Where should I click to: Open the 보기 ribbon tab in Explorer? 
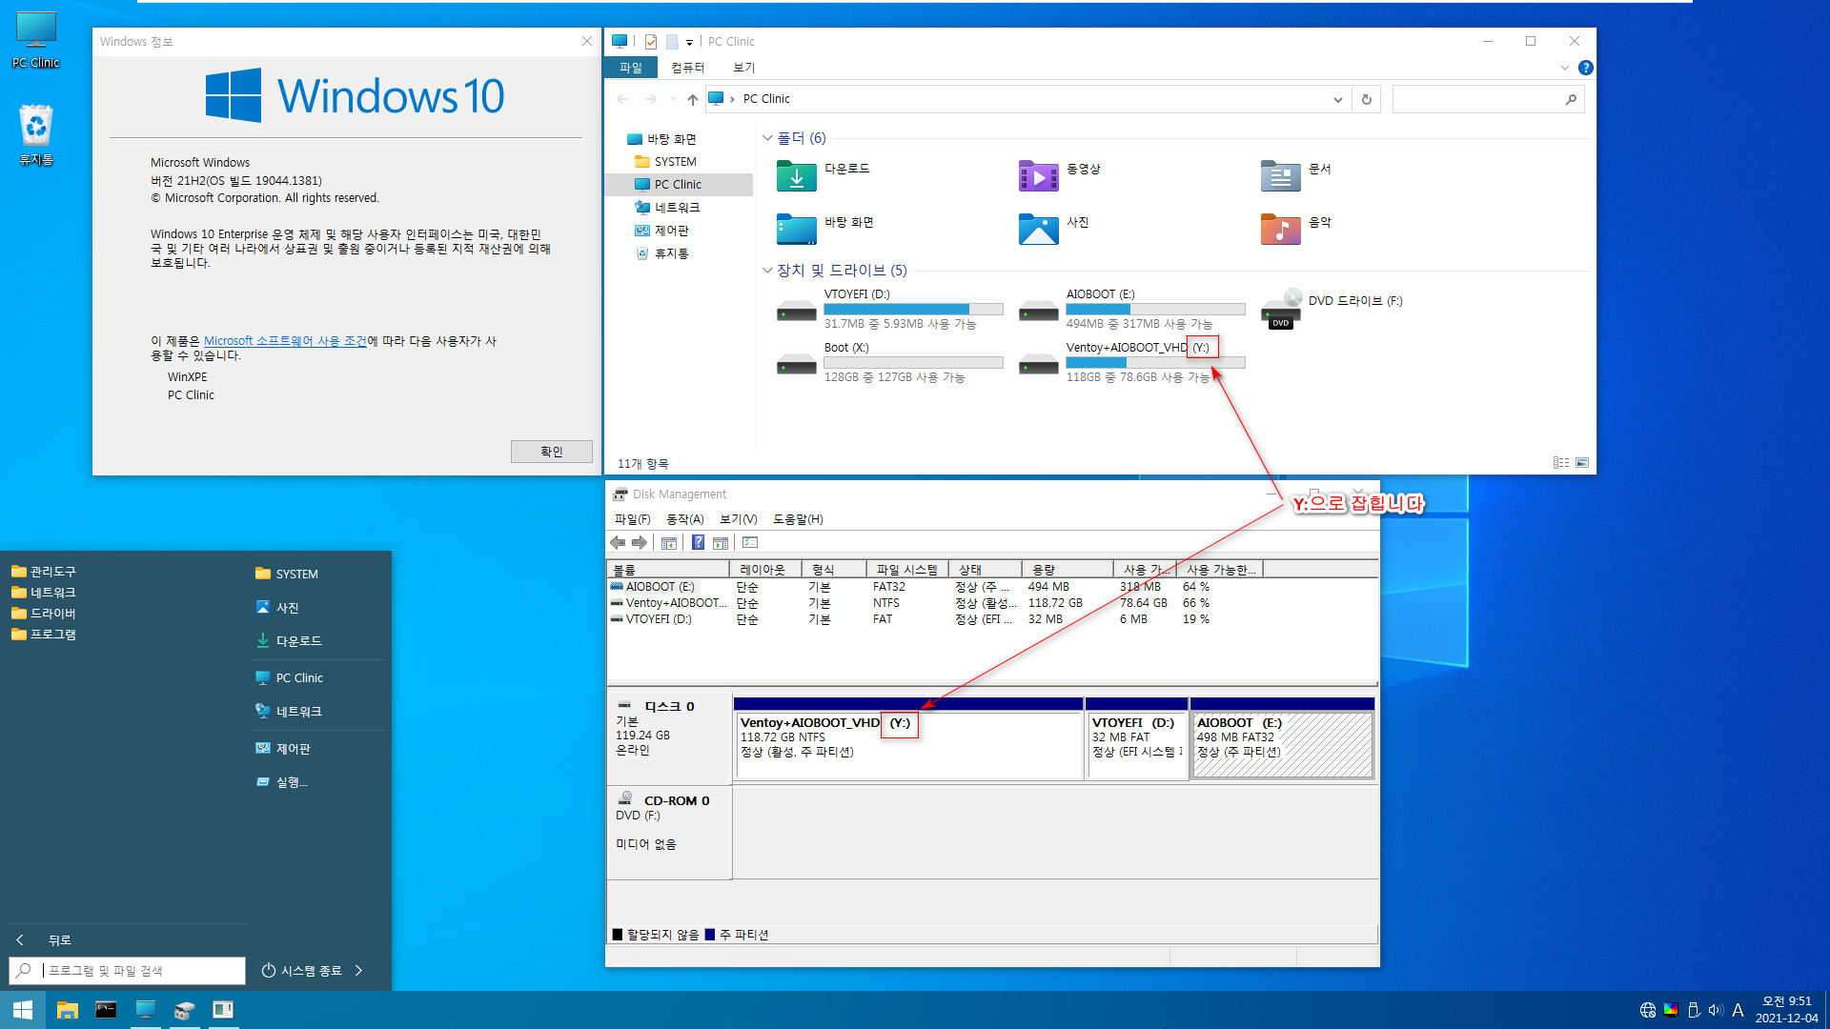744,68
